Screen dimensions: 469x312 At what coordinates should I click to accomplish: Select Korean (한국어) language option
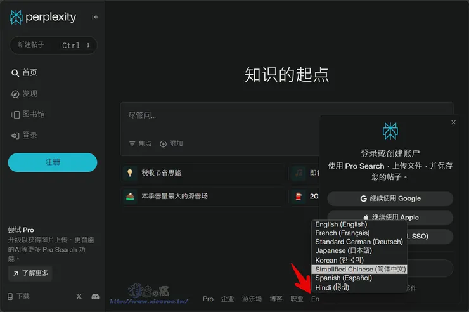(x=359, y=260)
